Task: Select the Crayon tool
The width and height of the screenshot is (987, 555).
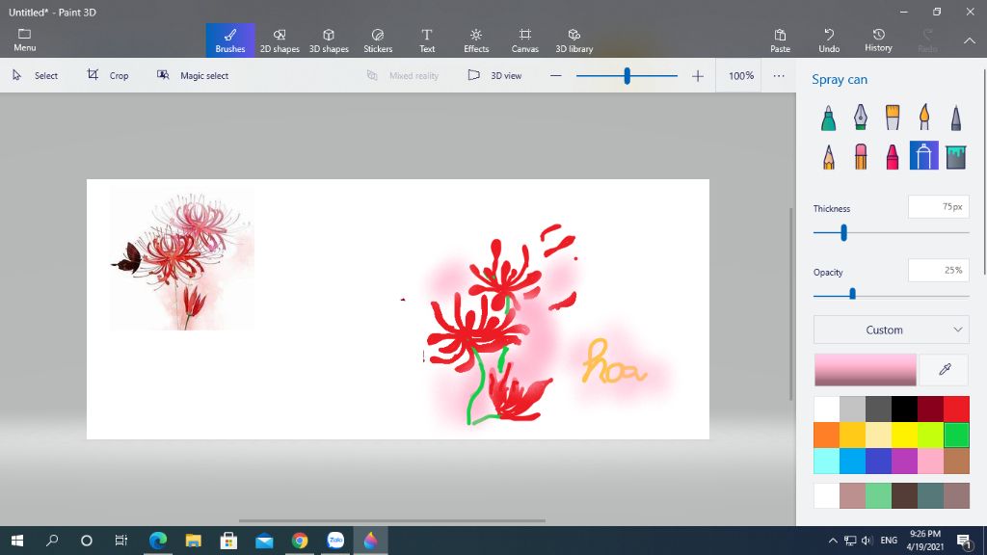Action: 893,156
